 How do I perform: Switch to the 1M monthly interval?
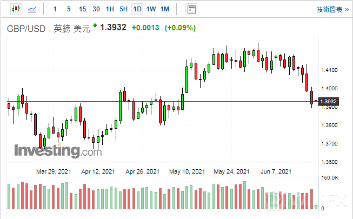(165, 9)
